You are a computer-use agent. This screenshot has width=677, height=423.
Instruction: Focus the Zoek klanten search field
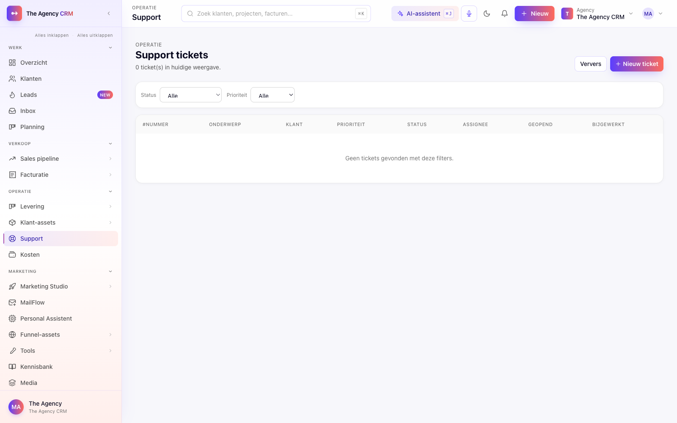pyautogui.click(x=276, y=14)
